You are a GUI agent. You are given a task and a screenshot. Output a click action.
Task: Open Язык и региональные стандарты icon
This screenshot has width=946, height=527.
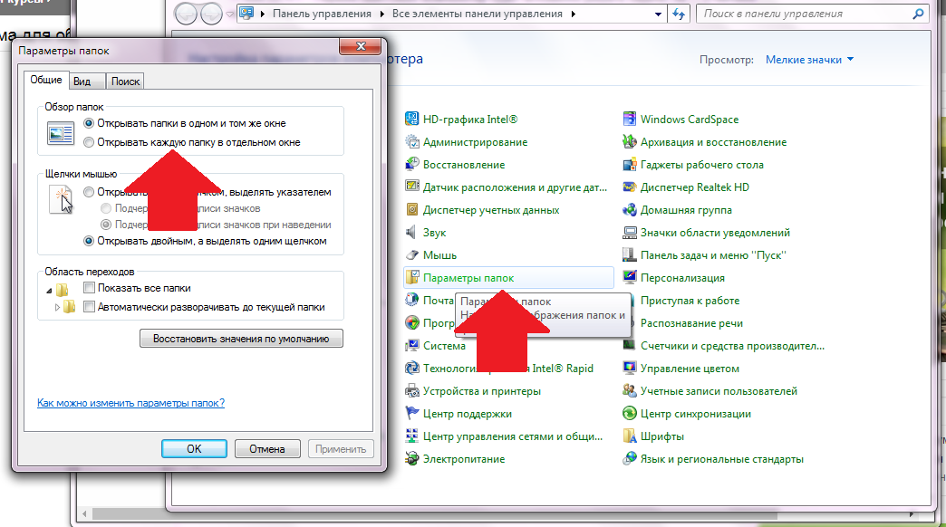(629, 458)
